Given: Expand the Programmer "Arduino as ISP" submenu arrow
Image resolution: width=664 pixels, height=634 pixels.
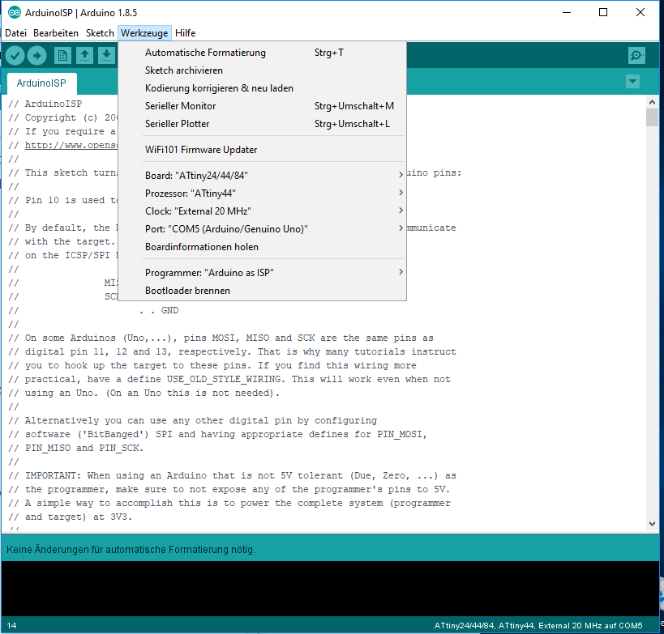Looking at the screenshot, I should [401, 272].
